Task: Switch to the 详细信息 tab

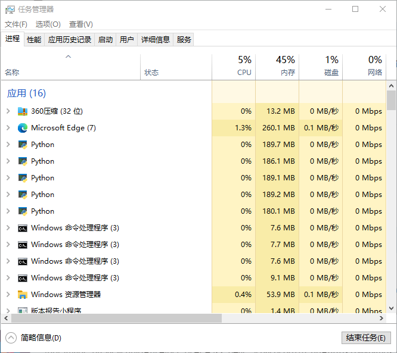Action: click(x=155, y=40)
